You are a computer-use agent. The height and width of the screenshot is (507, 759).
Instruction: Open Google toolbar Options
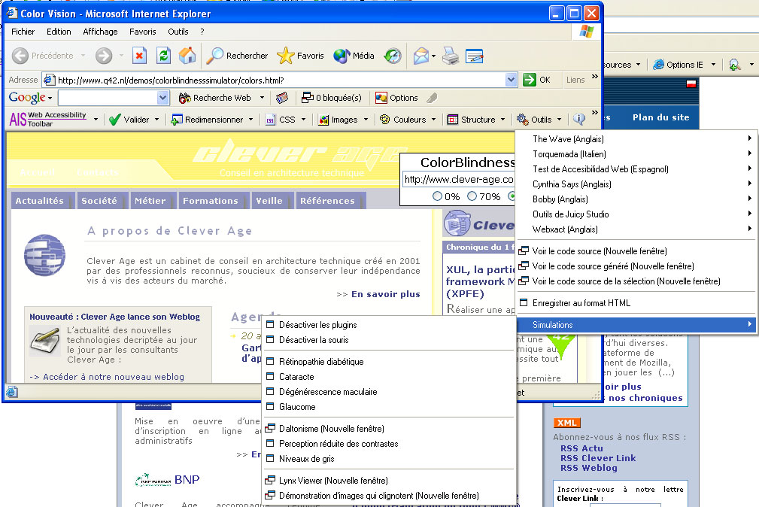tap(396, 98)
